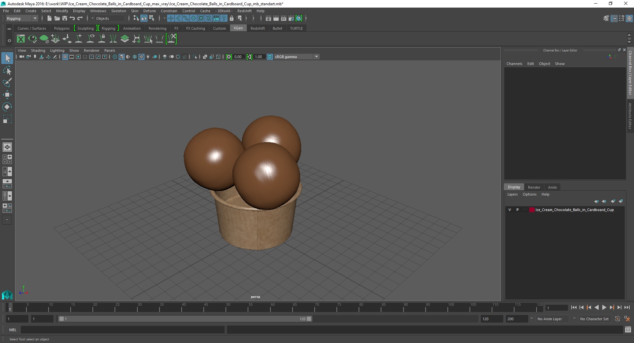This screenshot has height=343, width=634.
Task: Open render settings icon
Action: click(291, 18)
